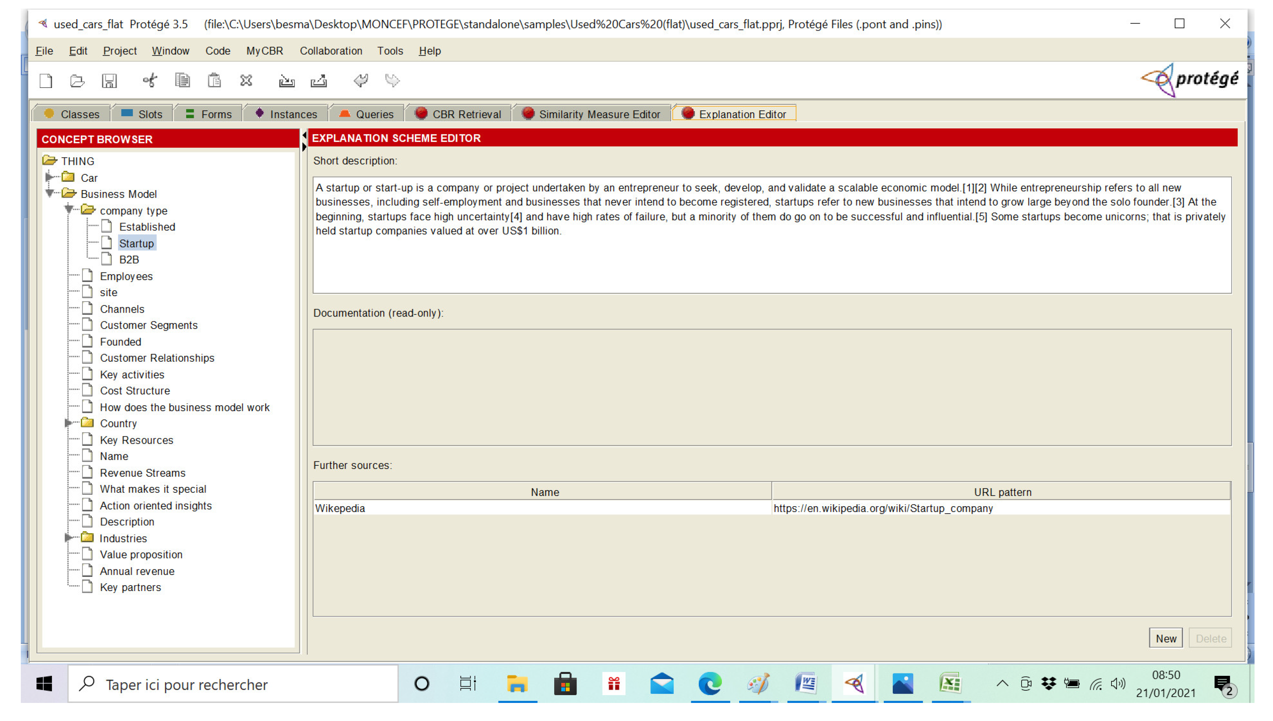
Task: Click the Undo arrow toolbar icon
Action: (361, 81)
